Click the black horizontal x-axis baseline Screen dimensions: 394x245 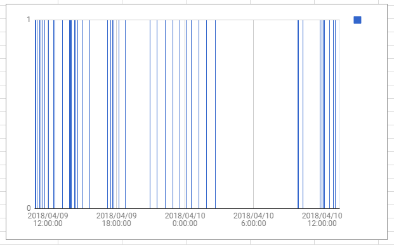[x=187, y=208]
